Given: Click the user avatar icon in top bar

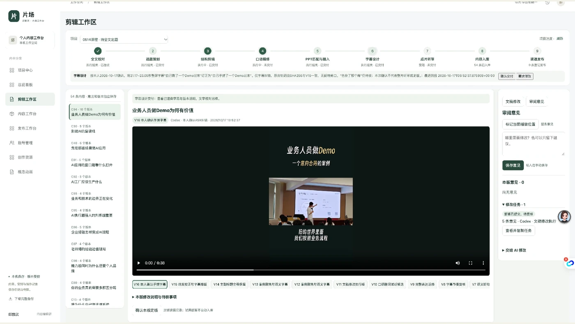Looking at the screenshot, I should pos(561,2).
